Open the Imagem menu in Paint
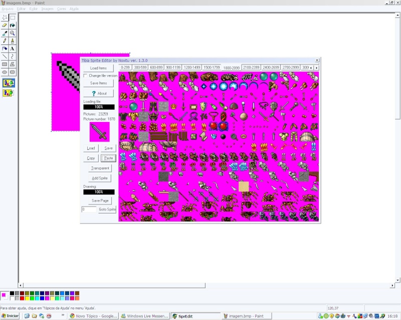 point(47,9)
